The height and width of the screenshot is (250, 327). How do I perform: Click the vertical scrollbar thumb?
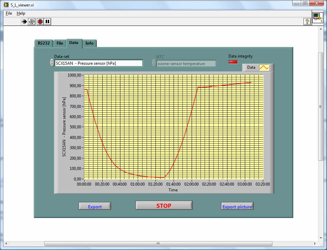coord(321,107)
